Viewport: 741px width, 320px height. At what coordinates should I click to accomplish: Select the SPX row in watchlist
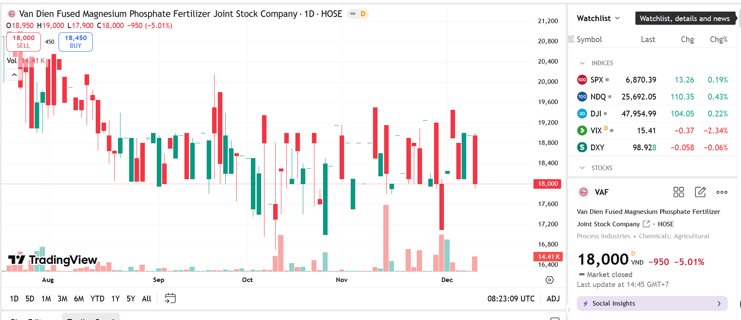pyautogui.click(x=652, y=80)
